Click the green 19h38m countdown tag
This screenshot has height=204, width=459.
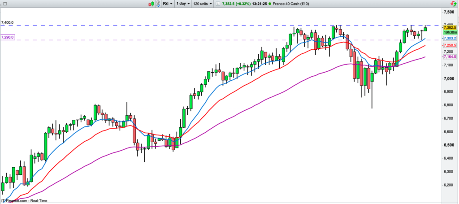[449, 33]
